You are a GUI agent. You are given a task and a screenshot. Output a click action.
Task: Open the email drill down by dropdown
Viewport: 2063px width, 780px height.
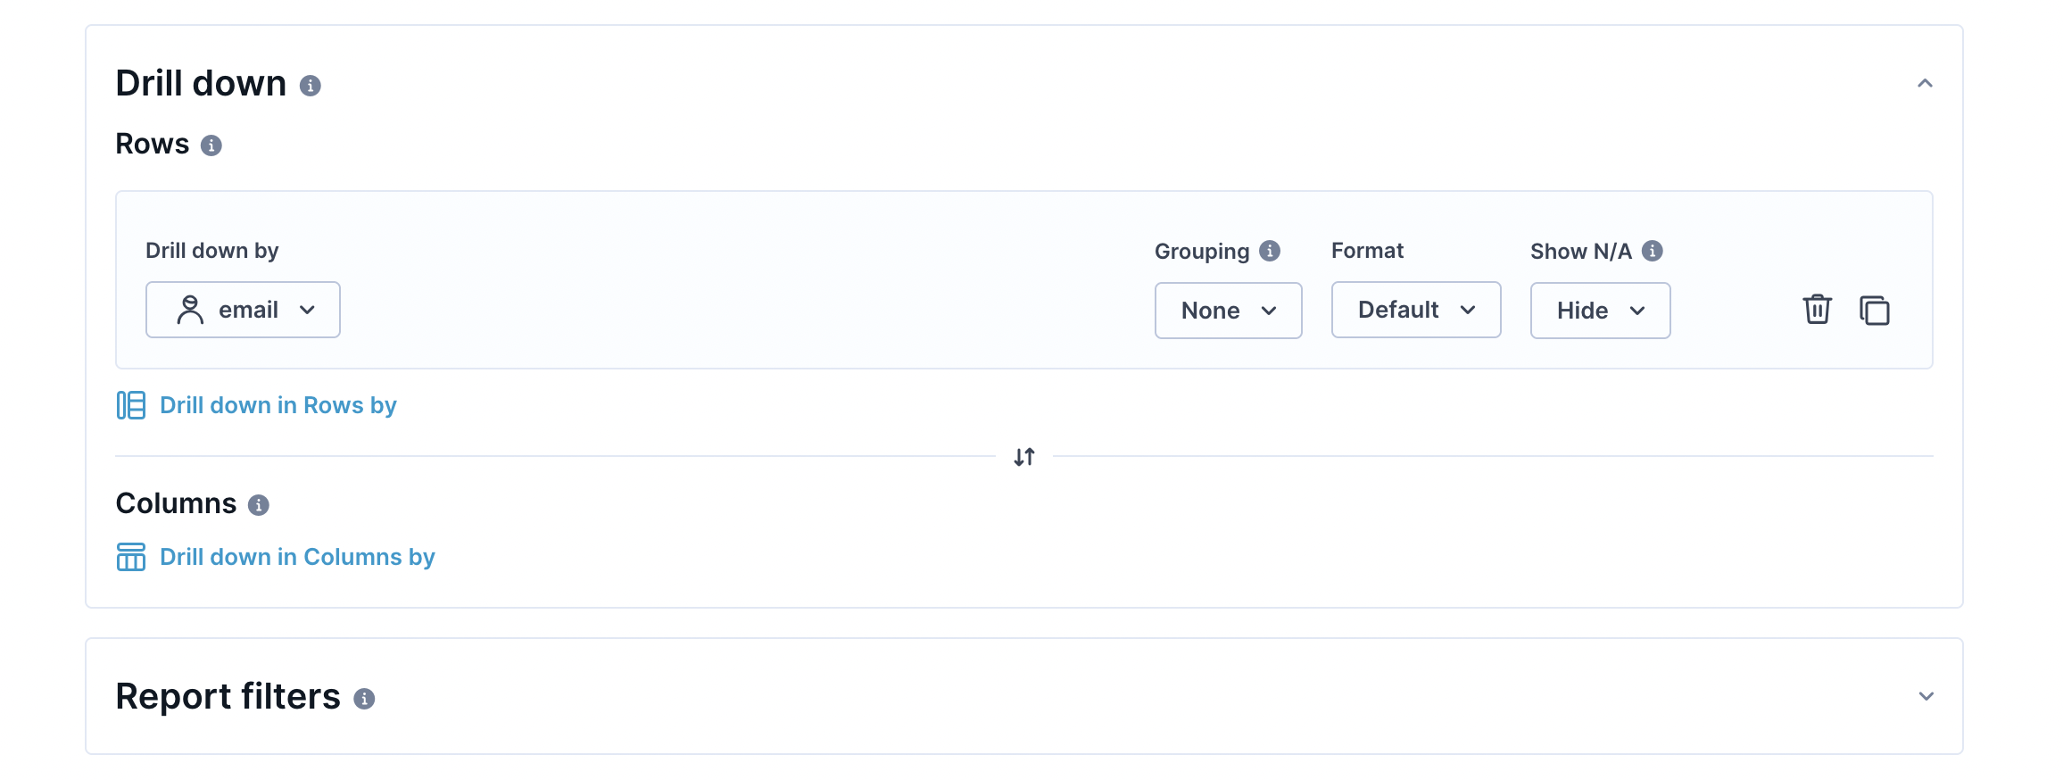243,310
